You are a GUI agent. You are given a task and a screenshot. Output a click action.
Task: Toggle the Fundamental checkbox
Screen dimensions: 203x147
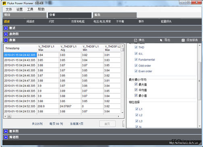click(136, 59)
